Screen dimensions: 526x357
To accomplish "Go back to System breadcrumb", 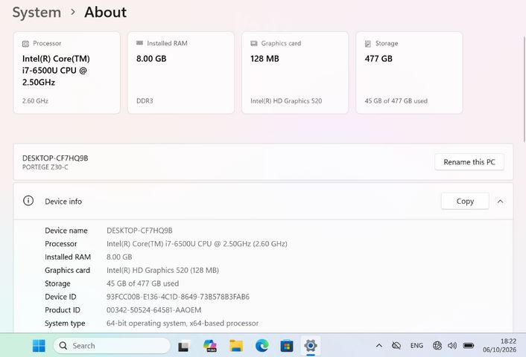I will pos(37,13).
